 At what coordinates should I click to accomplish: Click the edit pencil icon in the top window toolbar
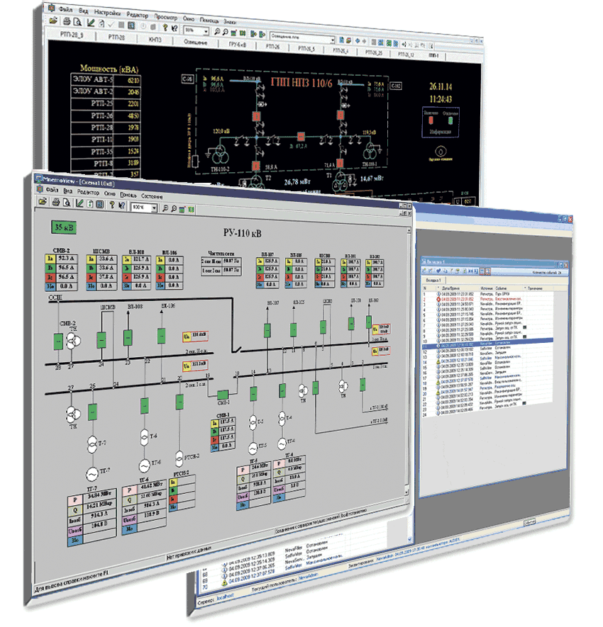click(91, 23)
